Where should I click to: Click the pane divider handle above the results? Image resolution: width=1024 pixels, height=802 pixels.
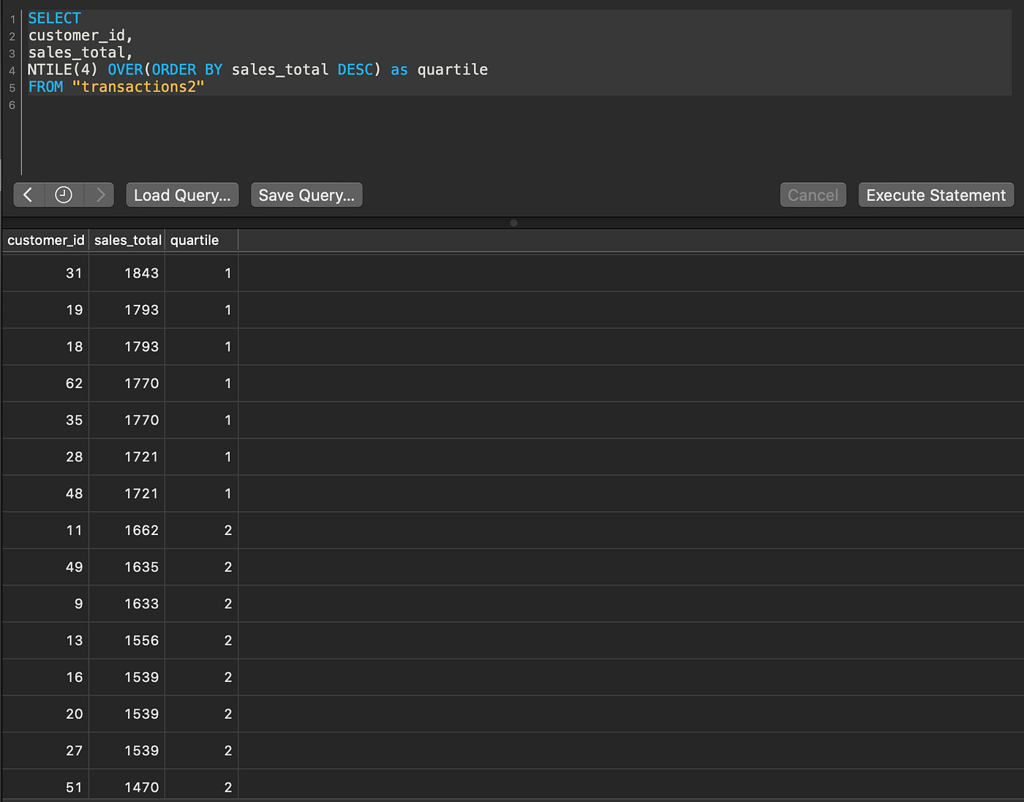pos(514,223)
